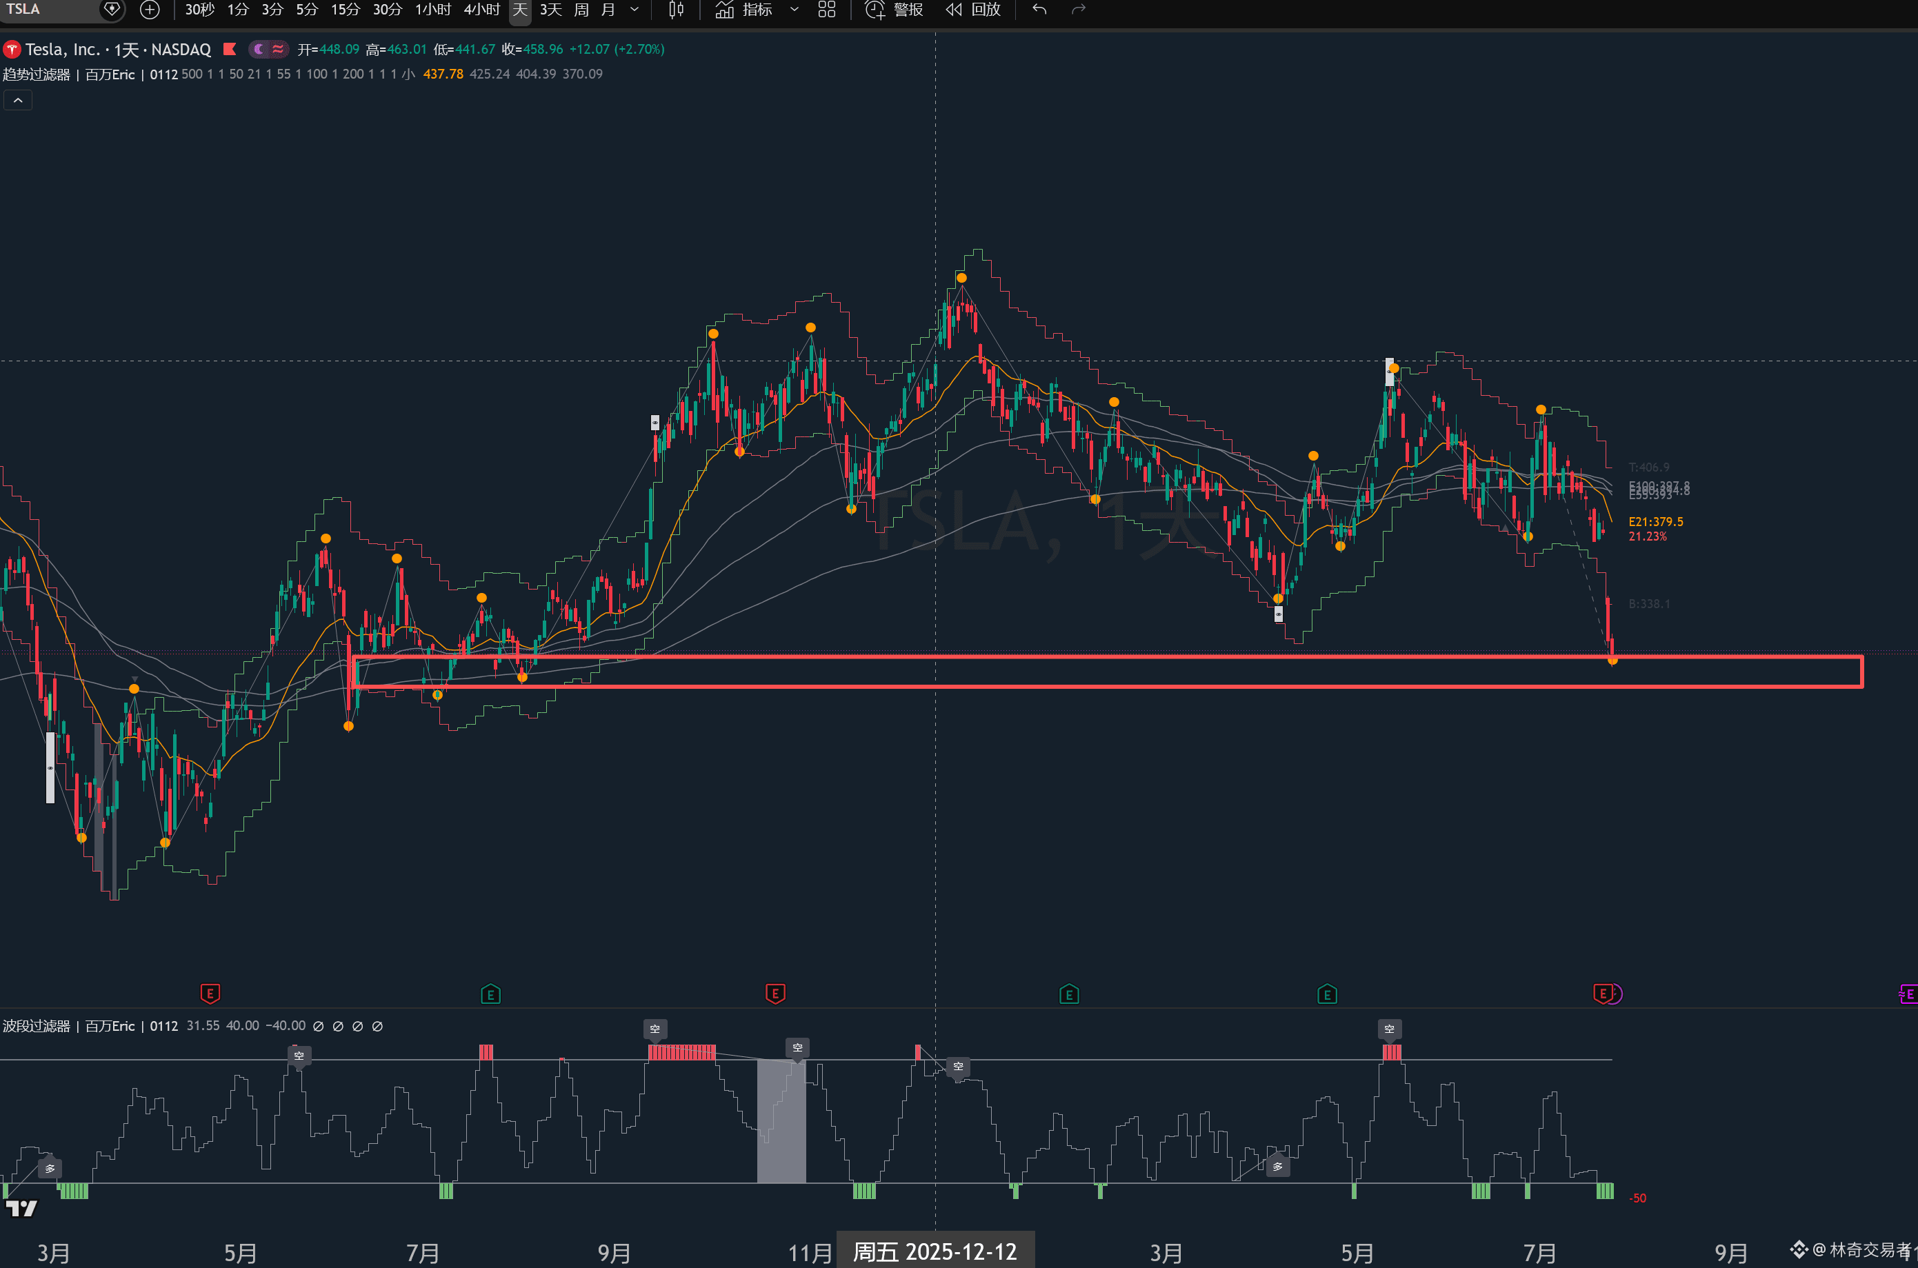Click the B:338.1 level label
Image resolution: width=1918 pixels, height=1268 pixels.
click(1650, 604)
